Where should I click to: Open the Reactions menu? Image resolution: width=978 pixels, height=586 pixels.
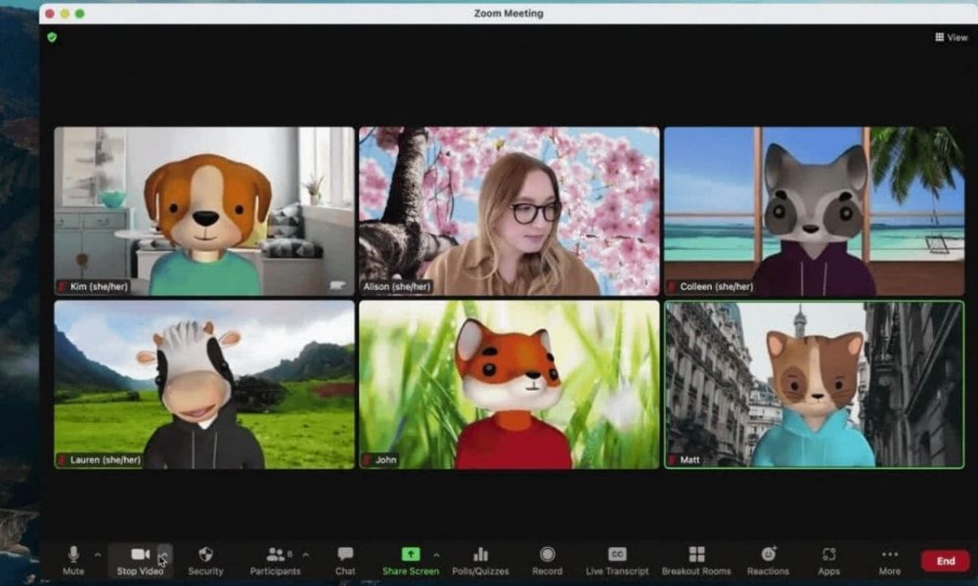tap(768, 560)
